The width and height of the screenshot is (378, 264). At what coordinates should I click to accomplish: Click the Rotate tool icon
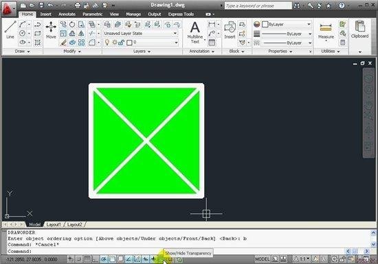click(x=72, y=24)
